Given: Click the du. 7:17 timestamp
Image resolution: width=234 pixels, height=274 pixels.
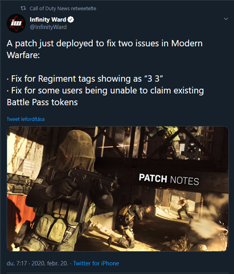Looking at the screenshot, I should 17,263.
